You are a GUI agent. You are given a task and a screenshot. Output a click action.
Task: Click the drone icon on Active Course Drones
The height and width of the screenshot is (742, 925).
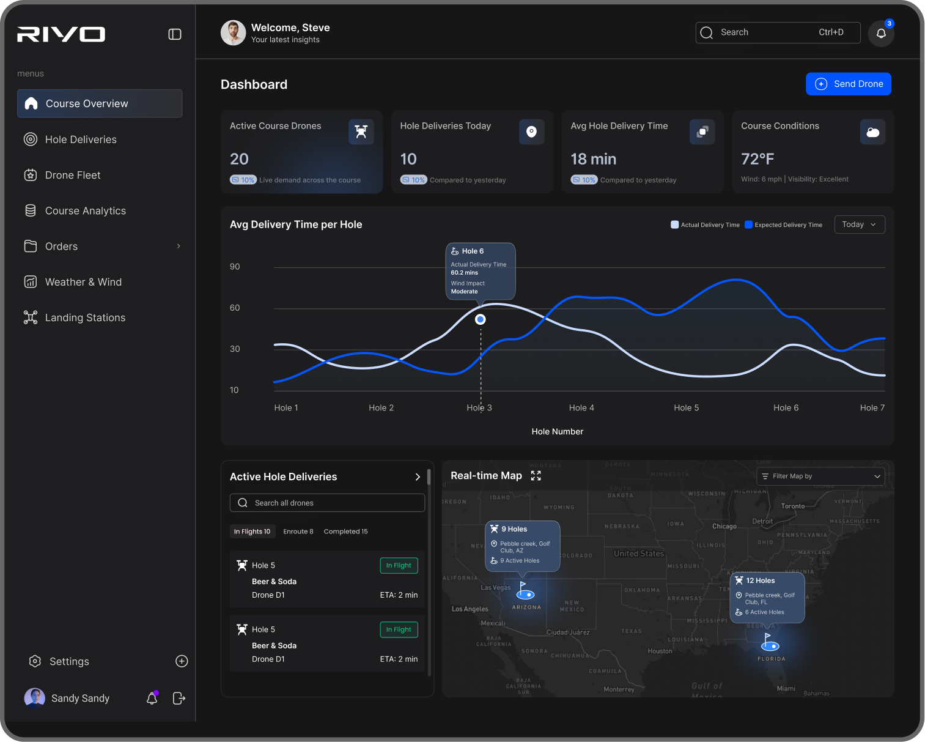click(x=361, y=132)
